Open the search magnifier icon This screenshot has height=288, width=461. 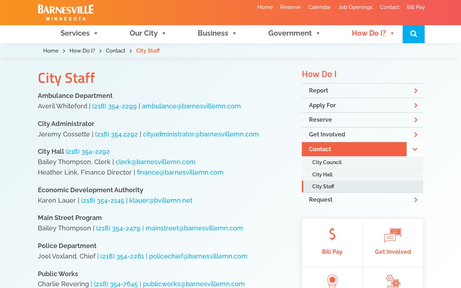[413, 34]
